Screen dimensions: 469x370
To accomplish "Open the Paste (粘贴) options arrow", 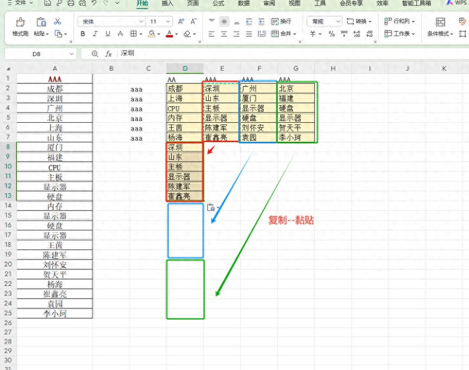I will coord(47,34).
